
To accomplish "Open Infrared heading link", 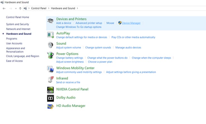I will point(62,78).
